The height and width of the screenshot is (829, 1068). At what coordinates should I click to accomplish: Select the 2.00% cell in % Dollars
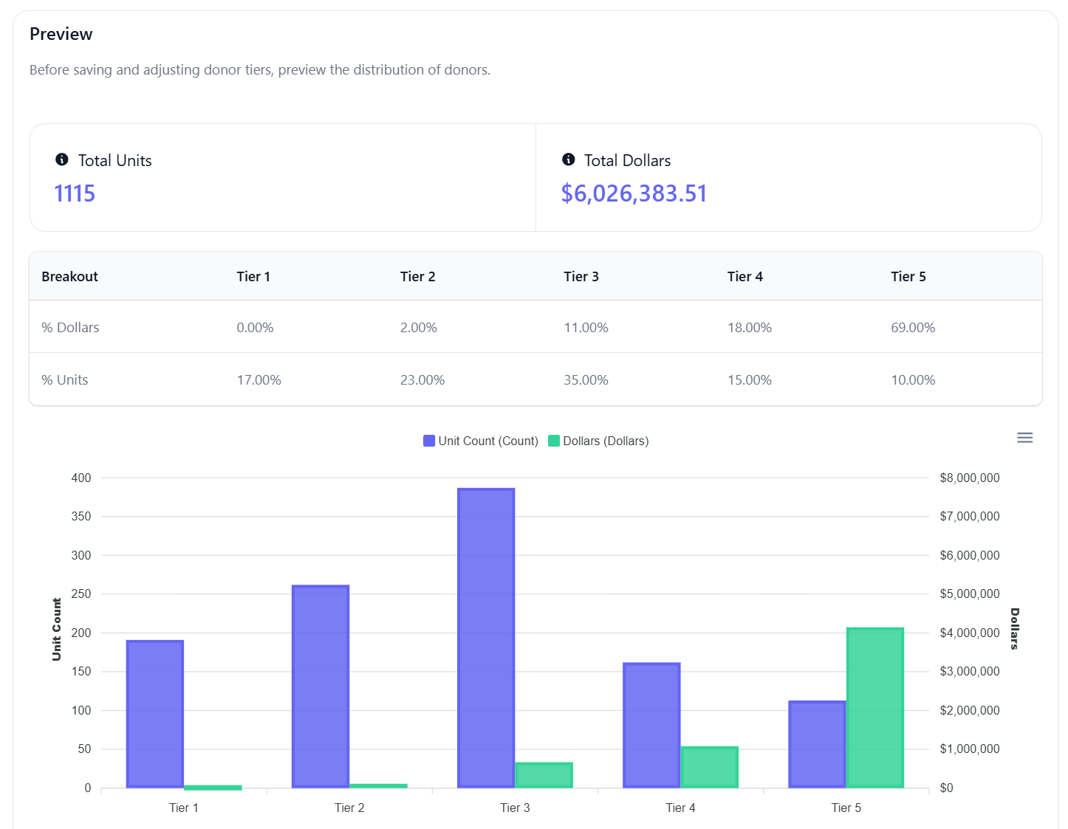(419, 328)
